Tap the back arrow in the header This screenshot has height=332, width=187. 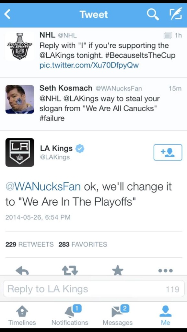(7, 14)
